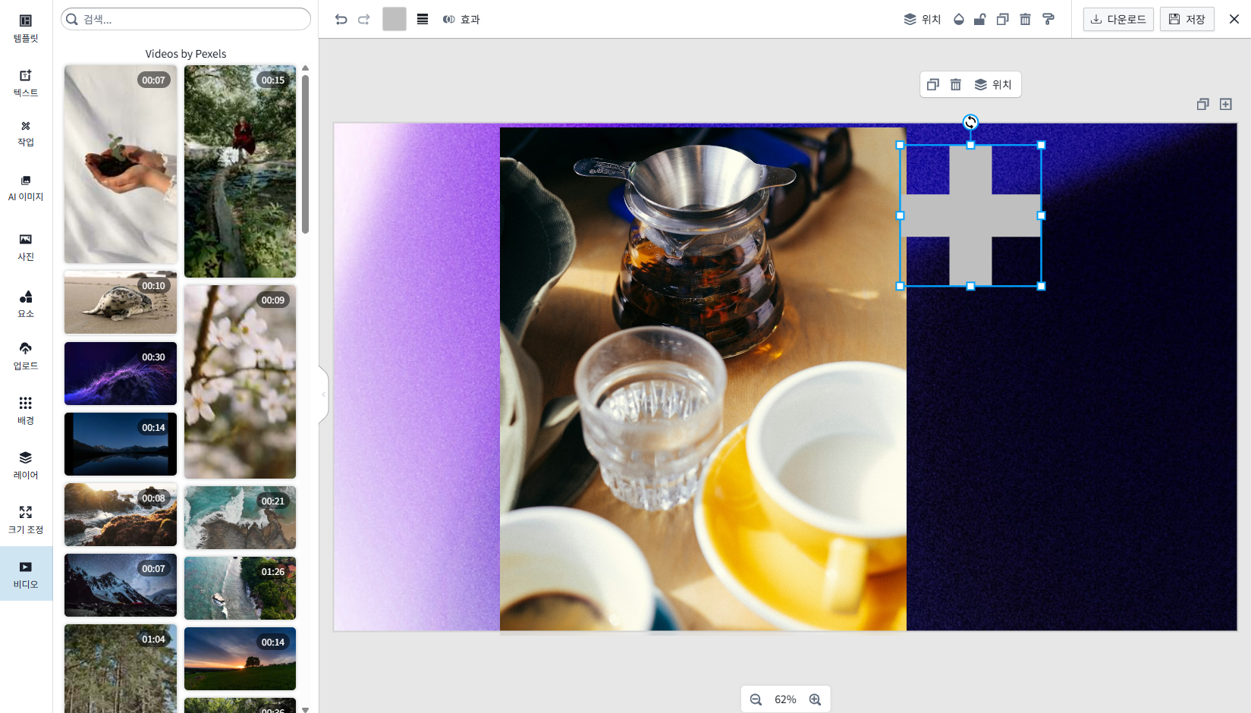Delete element using top toolbar trash icon
This screenshot has height=713, width=1251.
click(x=1025, y=20)
